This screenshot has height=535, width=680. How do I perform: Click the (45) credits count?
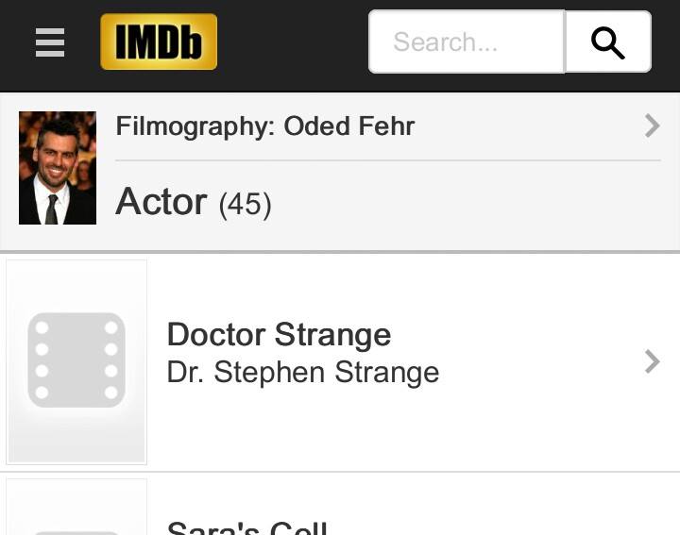click(x=246, y=204)
